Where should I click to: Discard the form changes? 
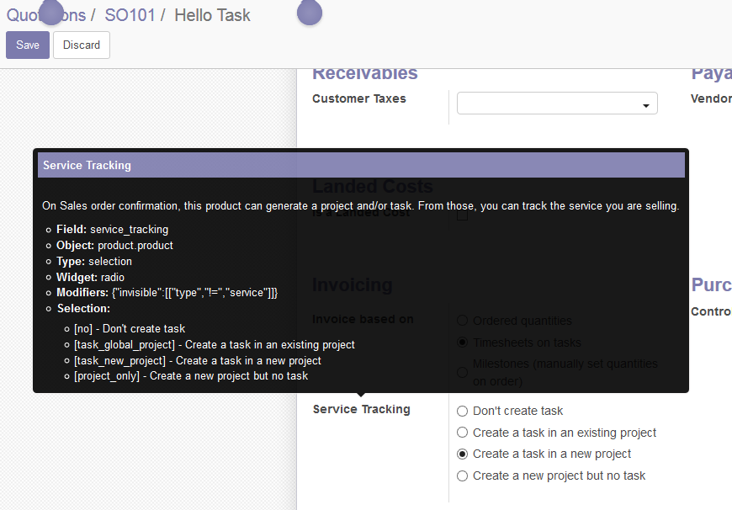pyautogui.click(x=82, y=45)
